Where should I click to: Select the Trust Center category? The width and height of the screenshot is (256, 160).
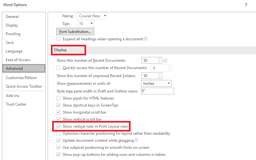16,104
